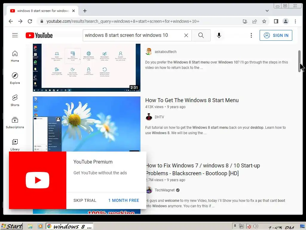This screenshot has height=230, width=306.
Task: Click '413K views' text under second video
Action: [x=154, y=107]
